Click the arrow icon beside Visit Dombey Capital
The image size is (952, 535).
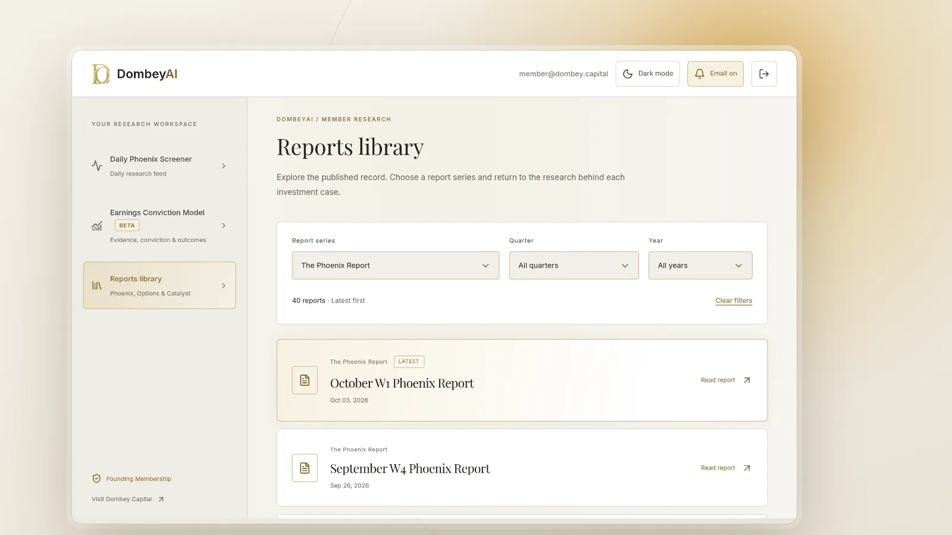pyautogui.click(x=161, y=499)
